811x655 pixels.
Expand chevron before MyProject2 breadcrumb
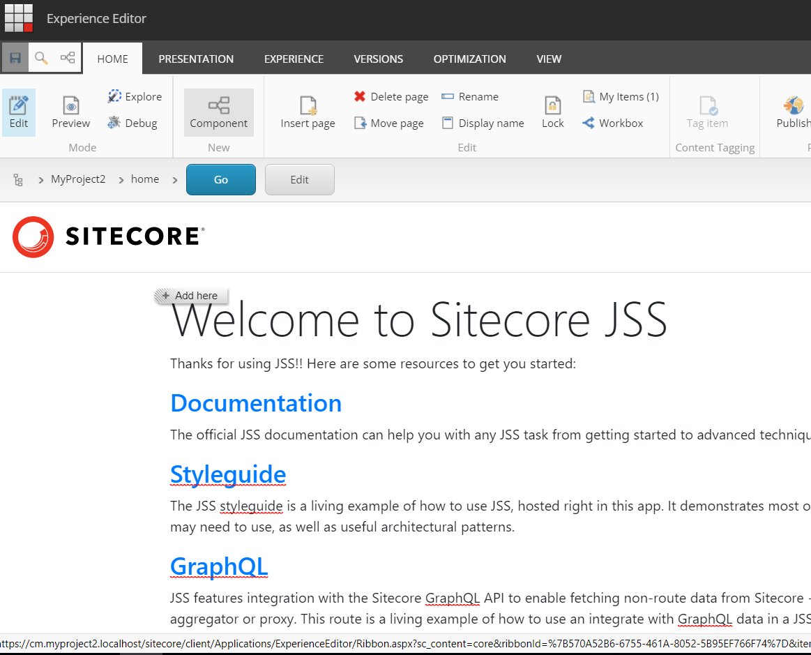(x=41, y=180)
